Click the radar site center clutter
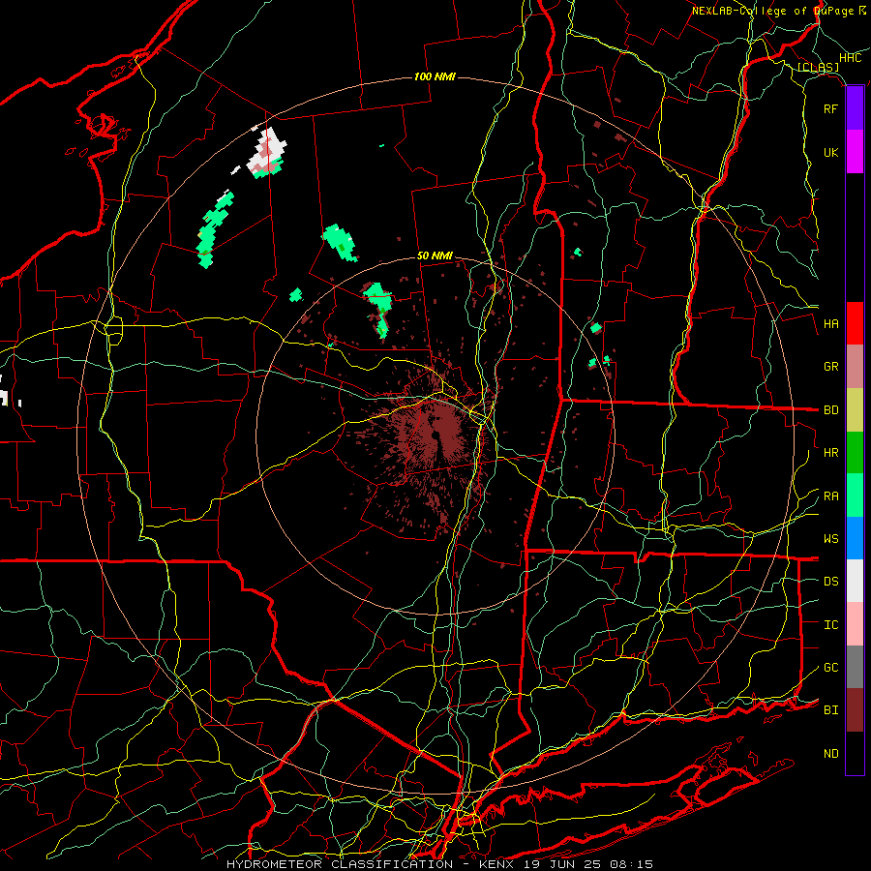This screenshot has height=871, width=871. tap(435, 436)
